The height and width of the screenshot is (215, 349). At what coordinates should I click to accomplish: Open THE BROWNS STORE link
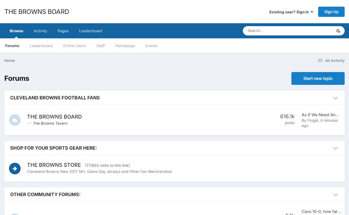coord(54,165)
